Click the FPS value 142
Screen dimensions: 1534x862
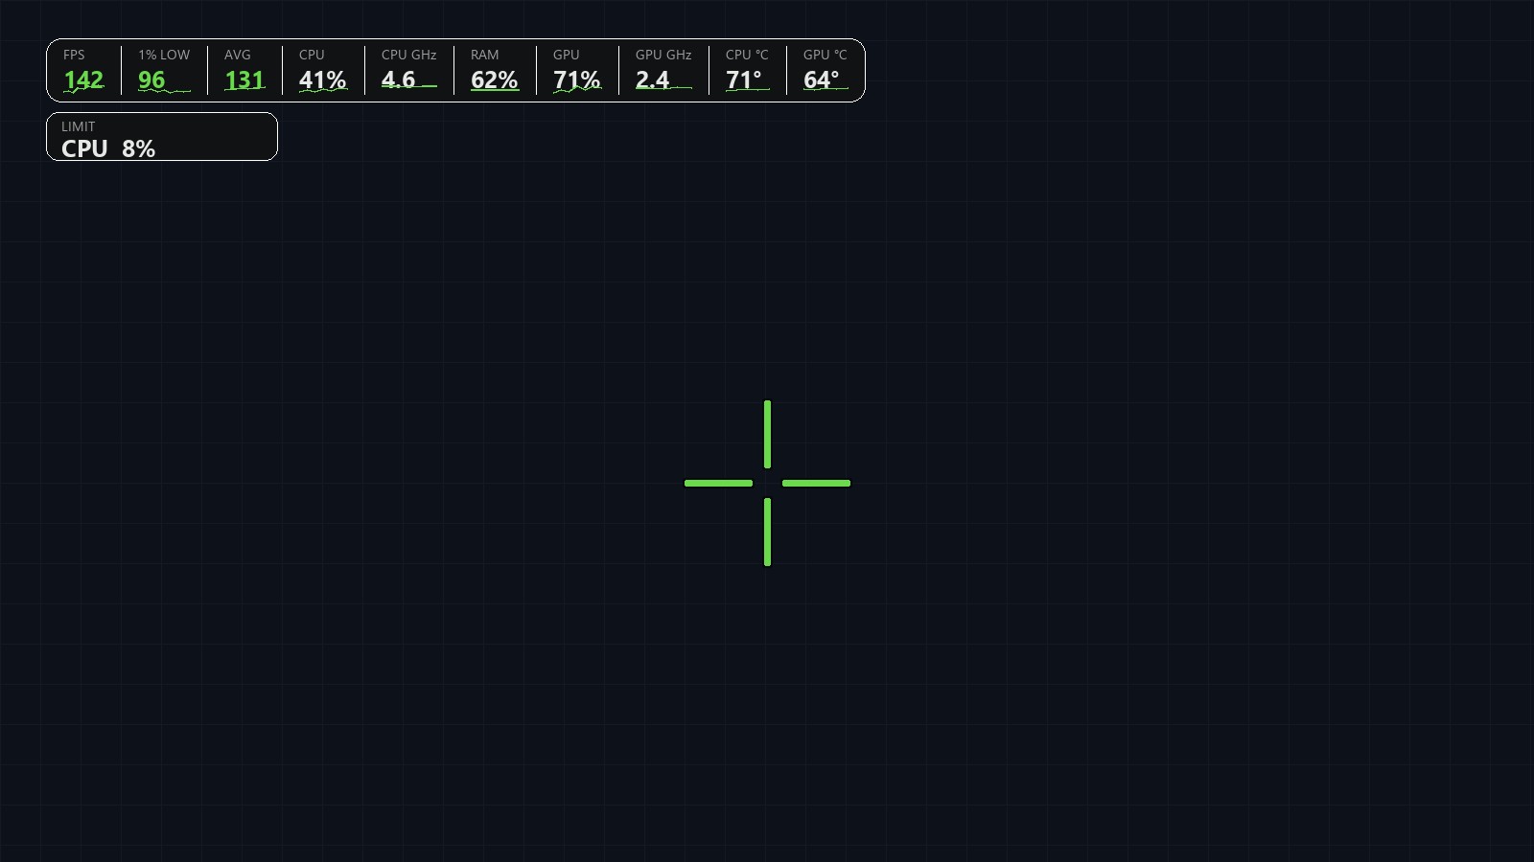(x=83, y=80)
